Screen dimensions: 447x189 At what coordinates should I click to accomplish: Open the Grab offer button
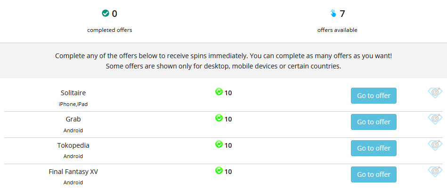(x=374, y=122)
